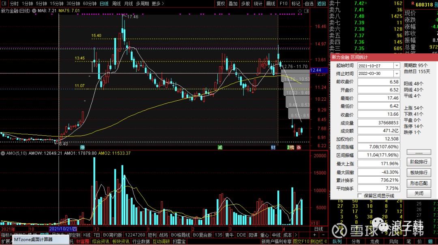
Task: Click the X10 volume scale label
Action: click(315, 223)
